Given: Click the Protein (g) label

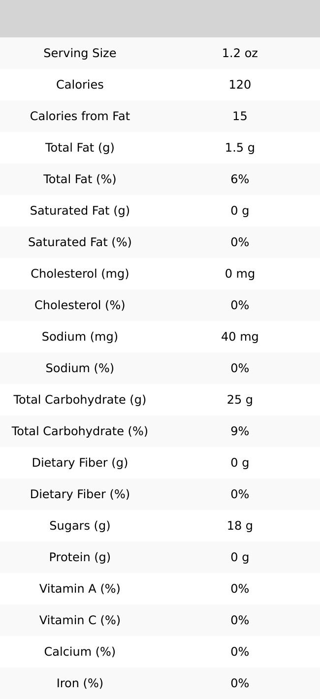Looking at the screenshot, I should tap(80, 557).
